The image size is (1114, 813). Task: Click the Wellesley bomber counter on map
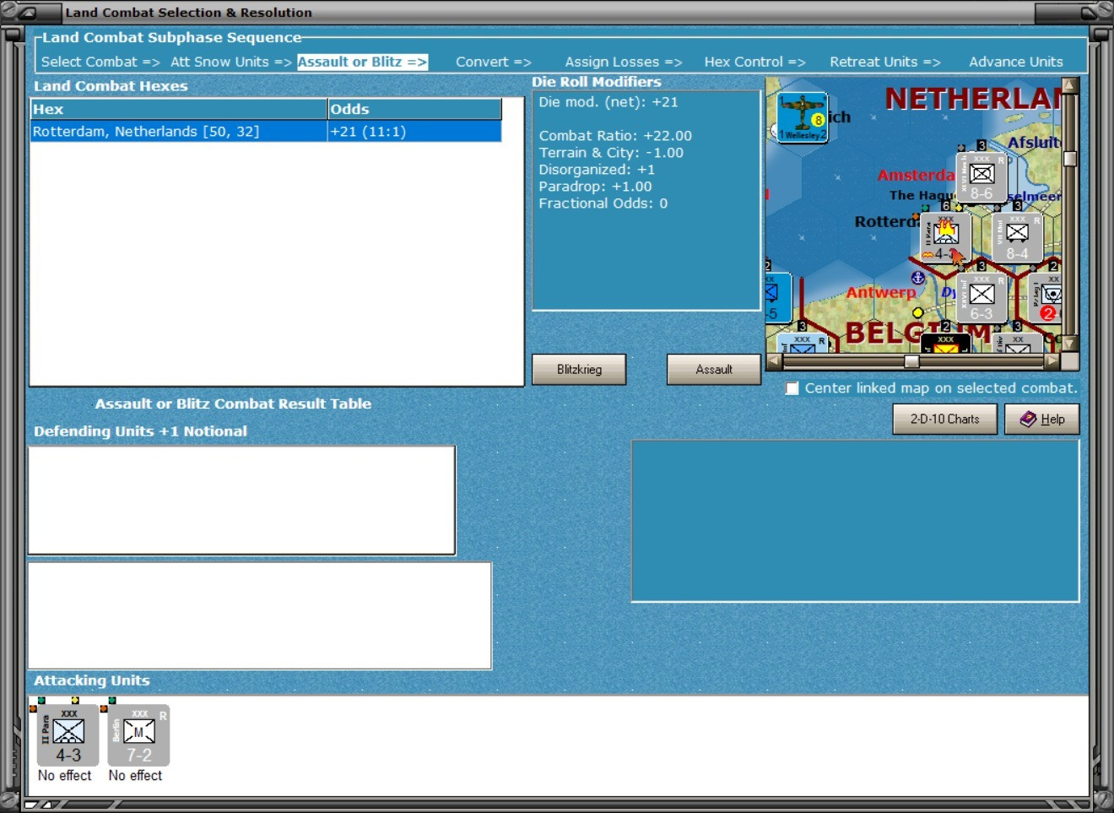[x=802, y=118]
